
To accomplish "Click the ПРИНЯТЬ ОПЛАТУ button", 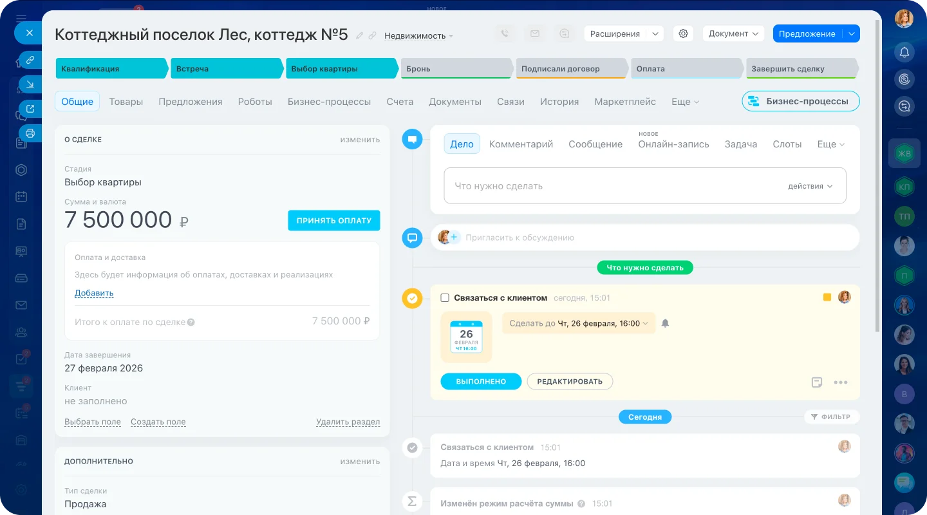I will tap(333, 220).
